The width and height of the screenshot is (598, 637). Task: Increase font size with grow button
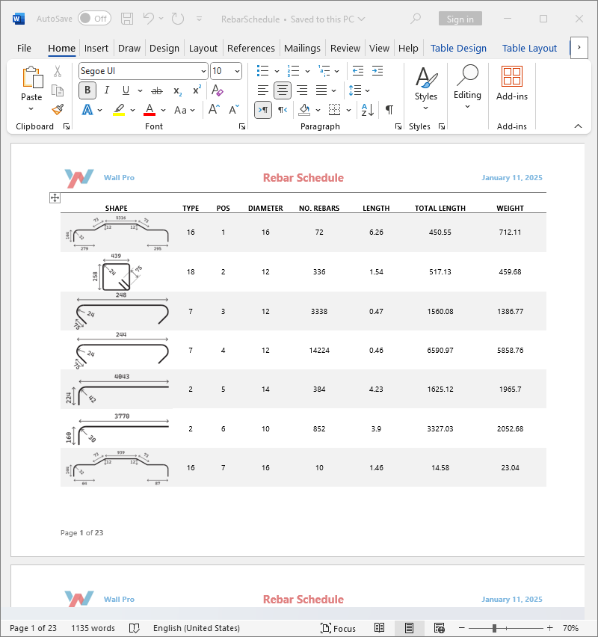(214, 110)
